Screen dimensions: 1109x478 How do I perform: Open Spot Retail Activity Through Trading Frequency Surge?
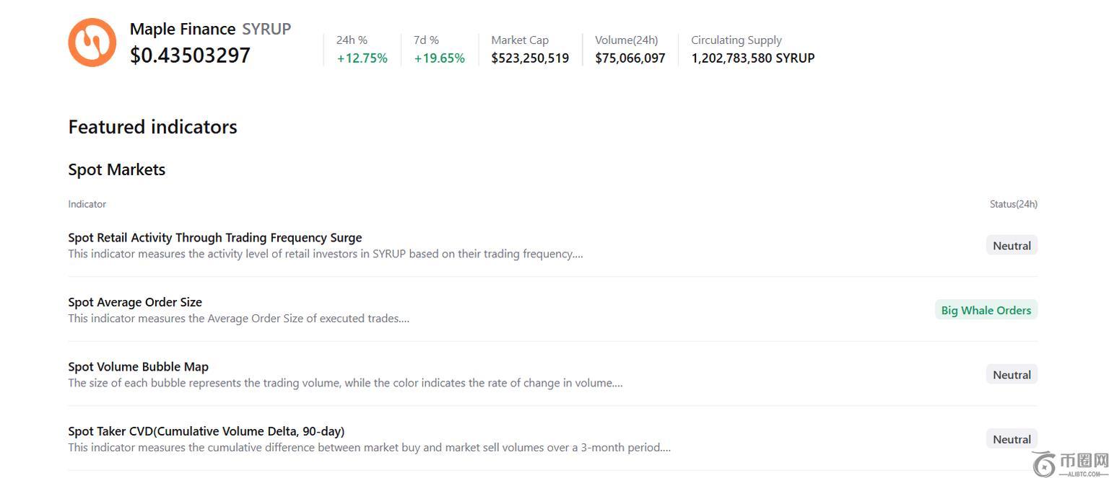click(215, 238)
